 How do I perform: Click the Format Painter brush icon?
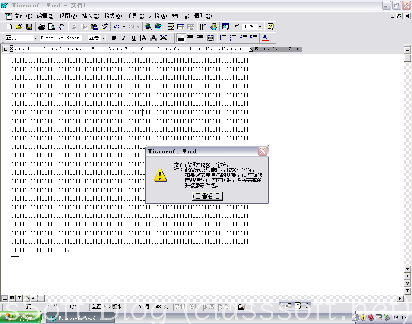pos(104,27)
